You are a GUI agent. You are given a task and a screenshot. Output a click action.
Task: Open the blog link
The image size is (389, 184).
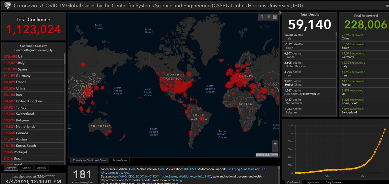coord(179,180)
